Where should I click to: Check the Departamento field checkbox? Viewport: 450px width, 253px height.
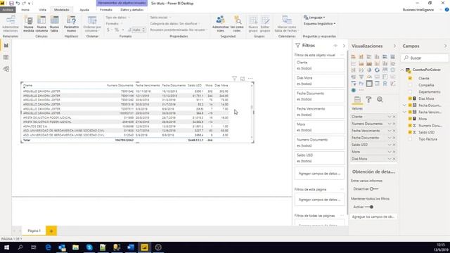point(410,92)
